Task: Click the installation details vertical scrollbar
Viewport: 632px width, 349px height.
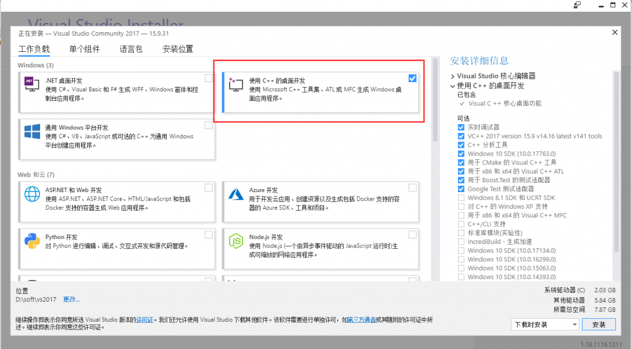Action: [x=616, y=161]
